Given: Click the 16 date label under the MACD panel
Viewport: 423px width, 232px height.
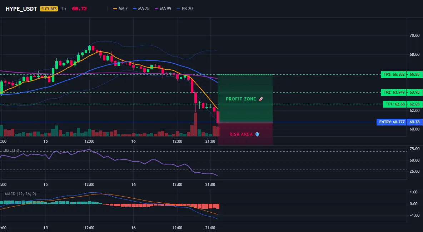Looking at the screenshot, I should point(133,228).
